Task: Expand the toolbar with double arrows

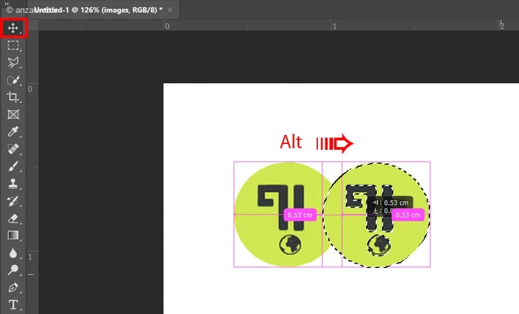Action: [7, 4]
